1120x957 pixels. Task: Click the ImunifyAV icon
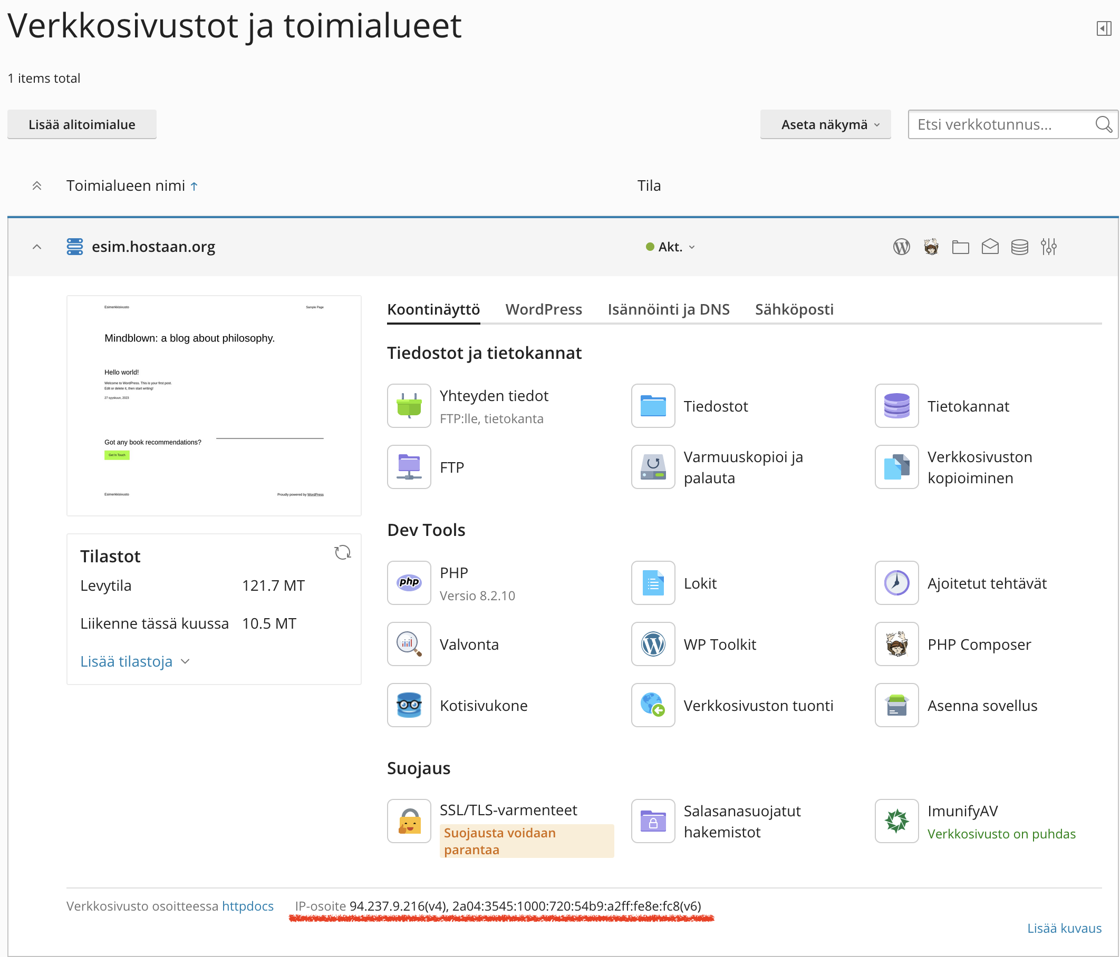click(x=897, y=821)
